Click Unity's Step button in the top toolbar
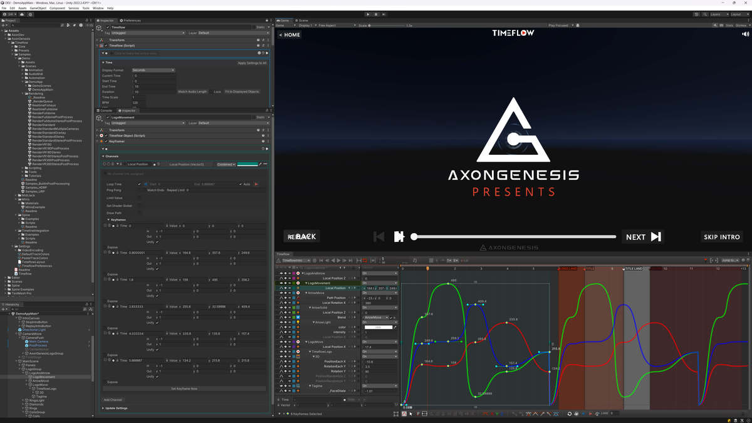Image resolution: width=752 pixels, height=423 pixels. pos(384,14)
